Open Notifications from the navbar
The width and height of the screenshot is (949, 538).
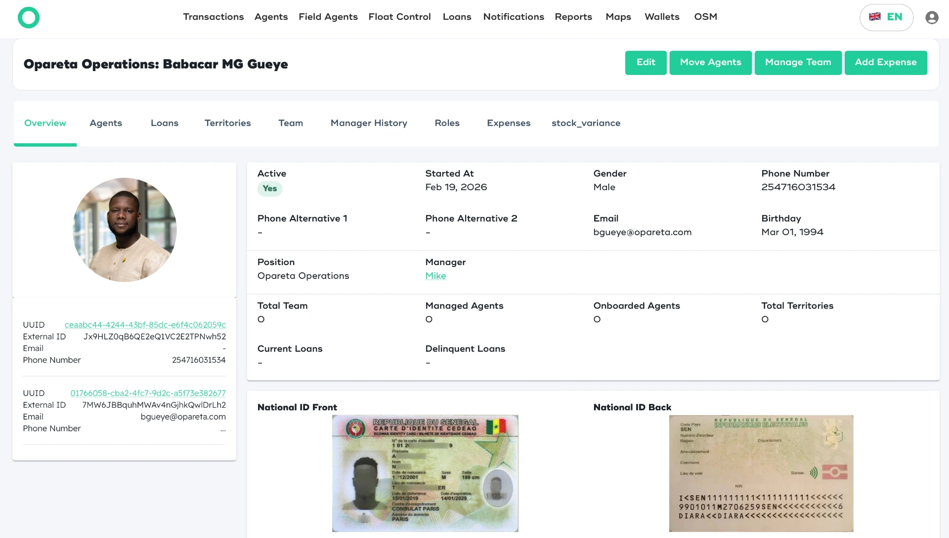pos(514,17)
